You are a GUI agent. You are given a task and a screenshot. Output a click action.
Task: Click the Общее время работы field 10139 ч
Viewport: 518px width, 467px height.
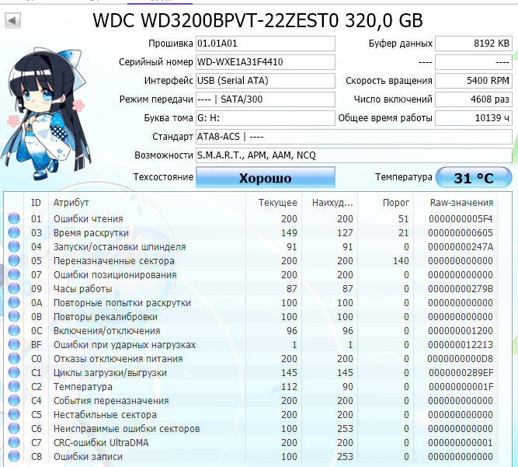pos(474,118)
